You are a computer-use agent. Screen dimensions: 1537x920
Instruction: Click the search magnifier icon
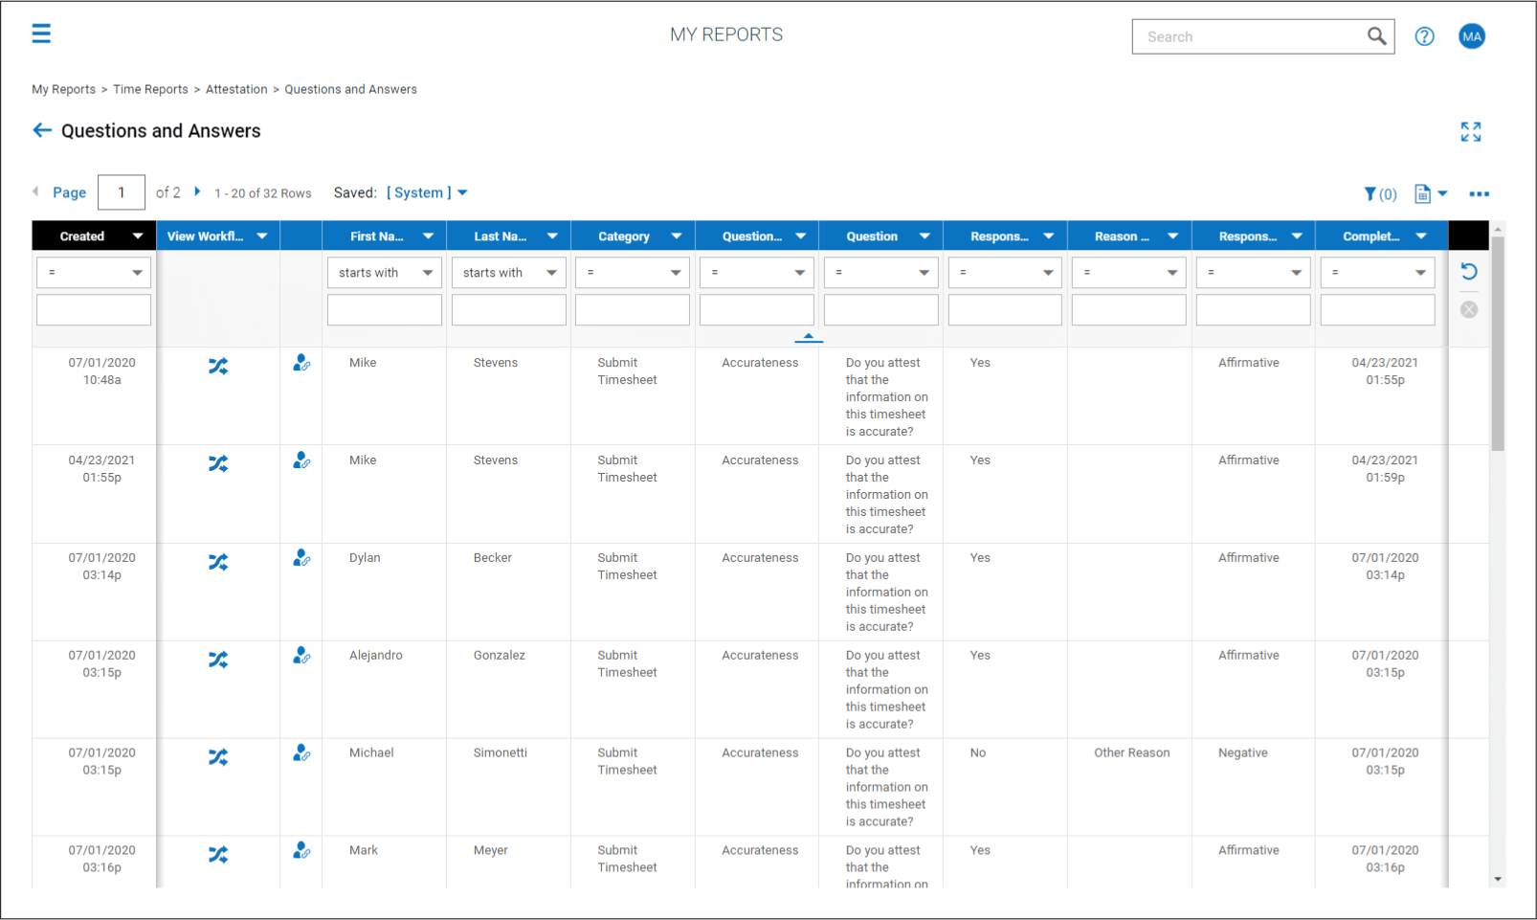(x=1376, y=36)
